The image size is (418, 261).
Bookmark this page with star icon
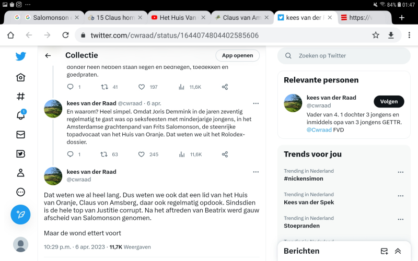coord(376,35)
